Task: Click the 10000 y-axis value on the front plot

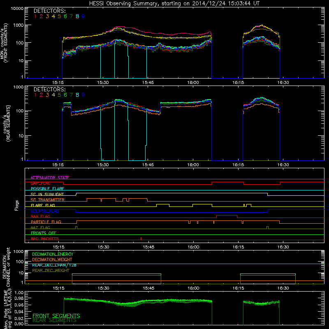Action: click(x=17, y=8)
